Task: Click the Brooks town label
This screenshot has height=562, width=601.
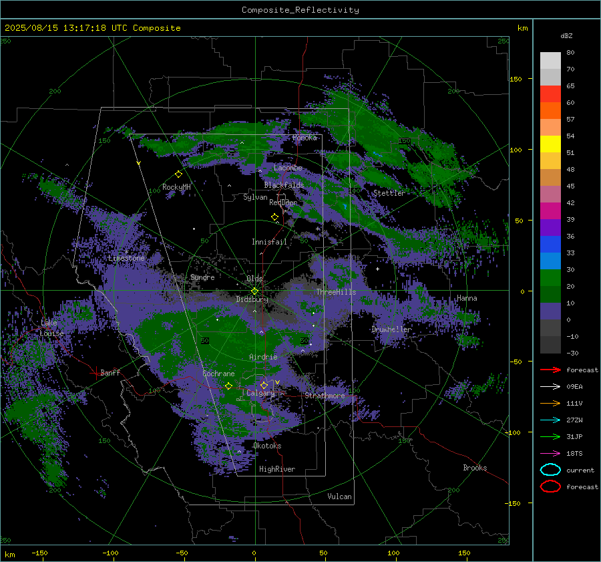Action: pyautogui.click(x=475, y=468)
